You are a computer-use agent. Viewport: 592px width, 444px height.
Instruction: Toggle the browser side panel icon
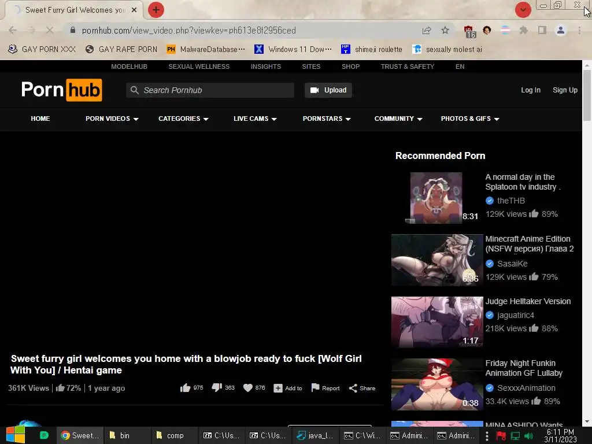[542, 30]
